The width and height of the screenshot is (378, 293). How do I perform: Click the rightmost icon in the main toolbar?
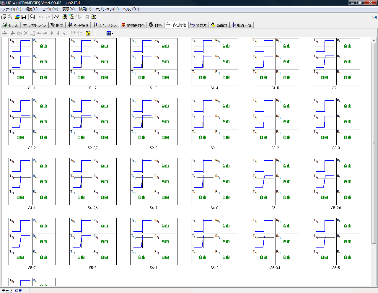94,17
